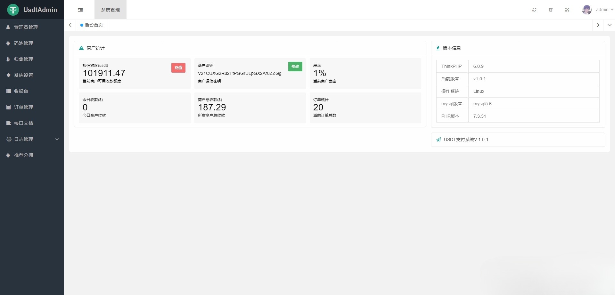Open the tab options down-arrow menu

[609, 25]
